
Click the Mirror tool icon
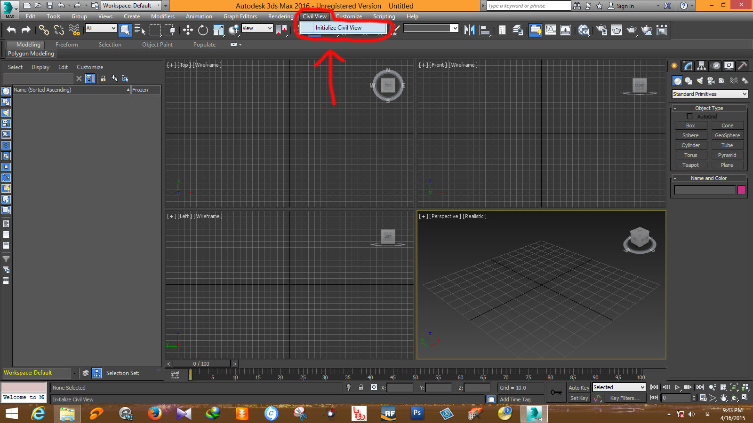469,30
